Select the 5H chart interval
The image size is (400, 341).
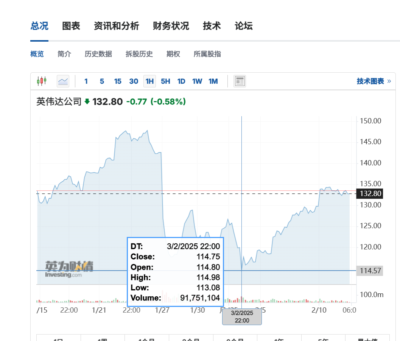[165, 81]
